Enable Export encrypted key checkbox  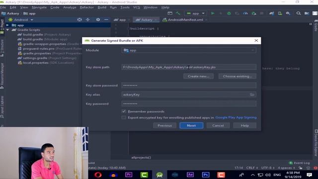124,117
